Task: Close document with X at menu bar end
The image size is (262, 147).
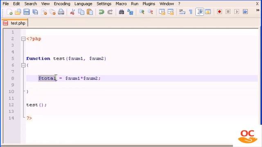Action: (257, 4)
